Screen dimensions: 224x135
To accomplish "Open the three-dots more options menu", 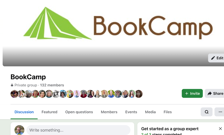I will (220, 112).
